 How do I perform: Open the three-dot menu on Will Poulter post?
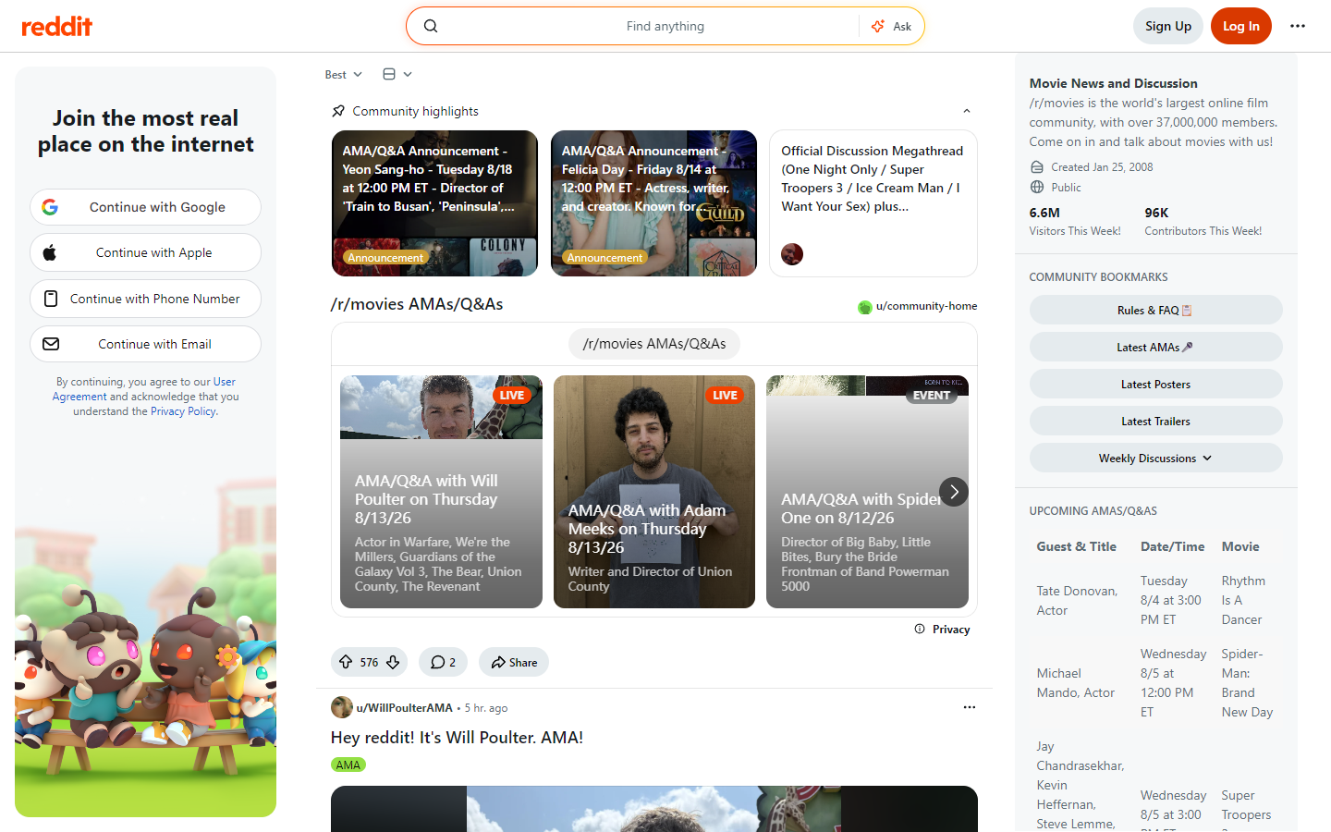click(970, 707)
